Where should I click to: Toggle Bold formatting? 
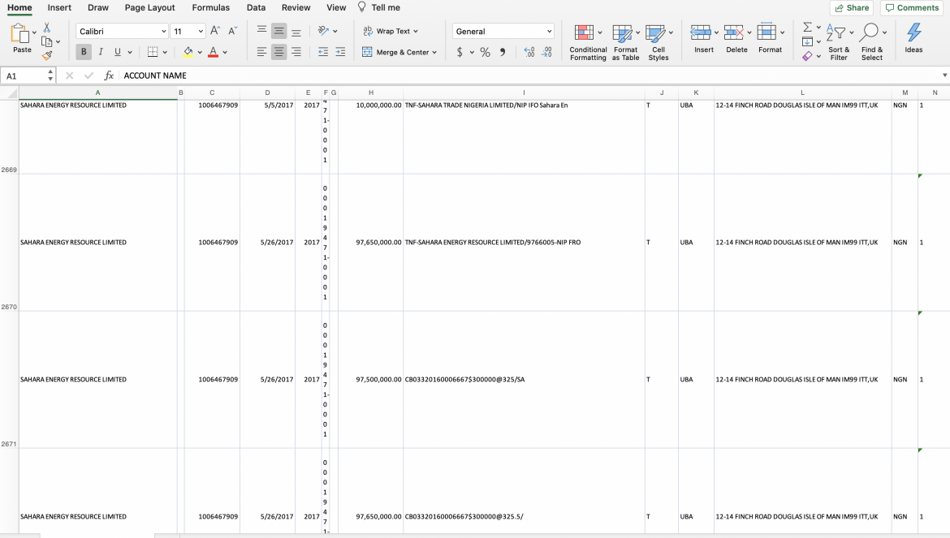pyautogui.click(x=84, y=52)
